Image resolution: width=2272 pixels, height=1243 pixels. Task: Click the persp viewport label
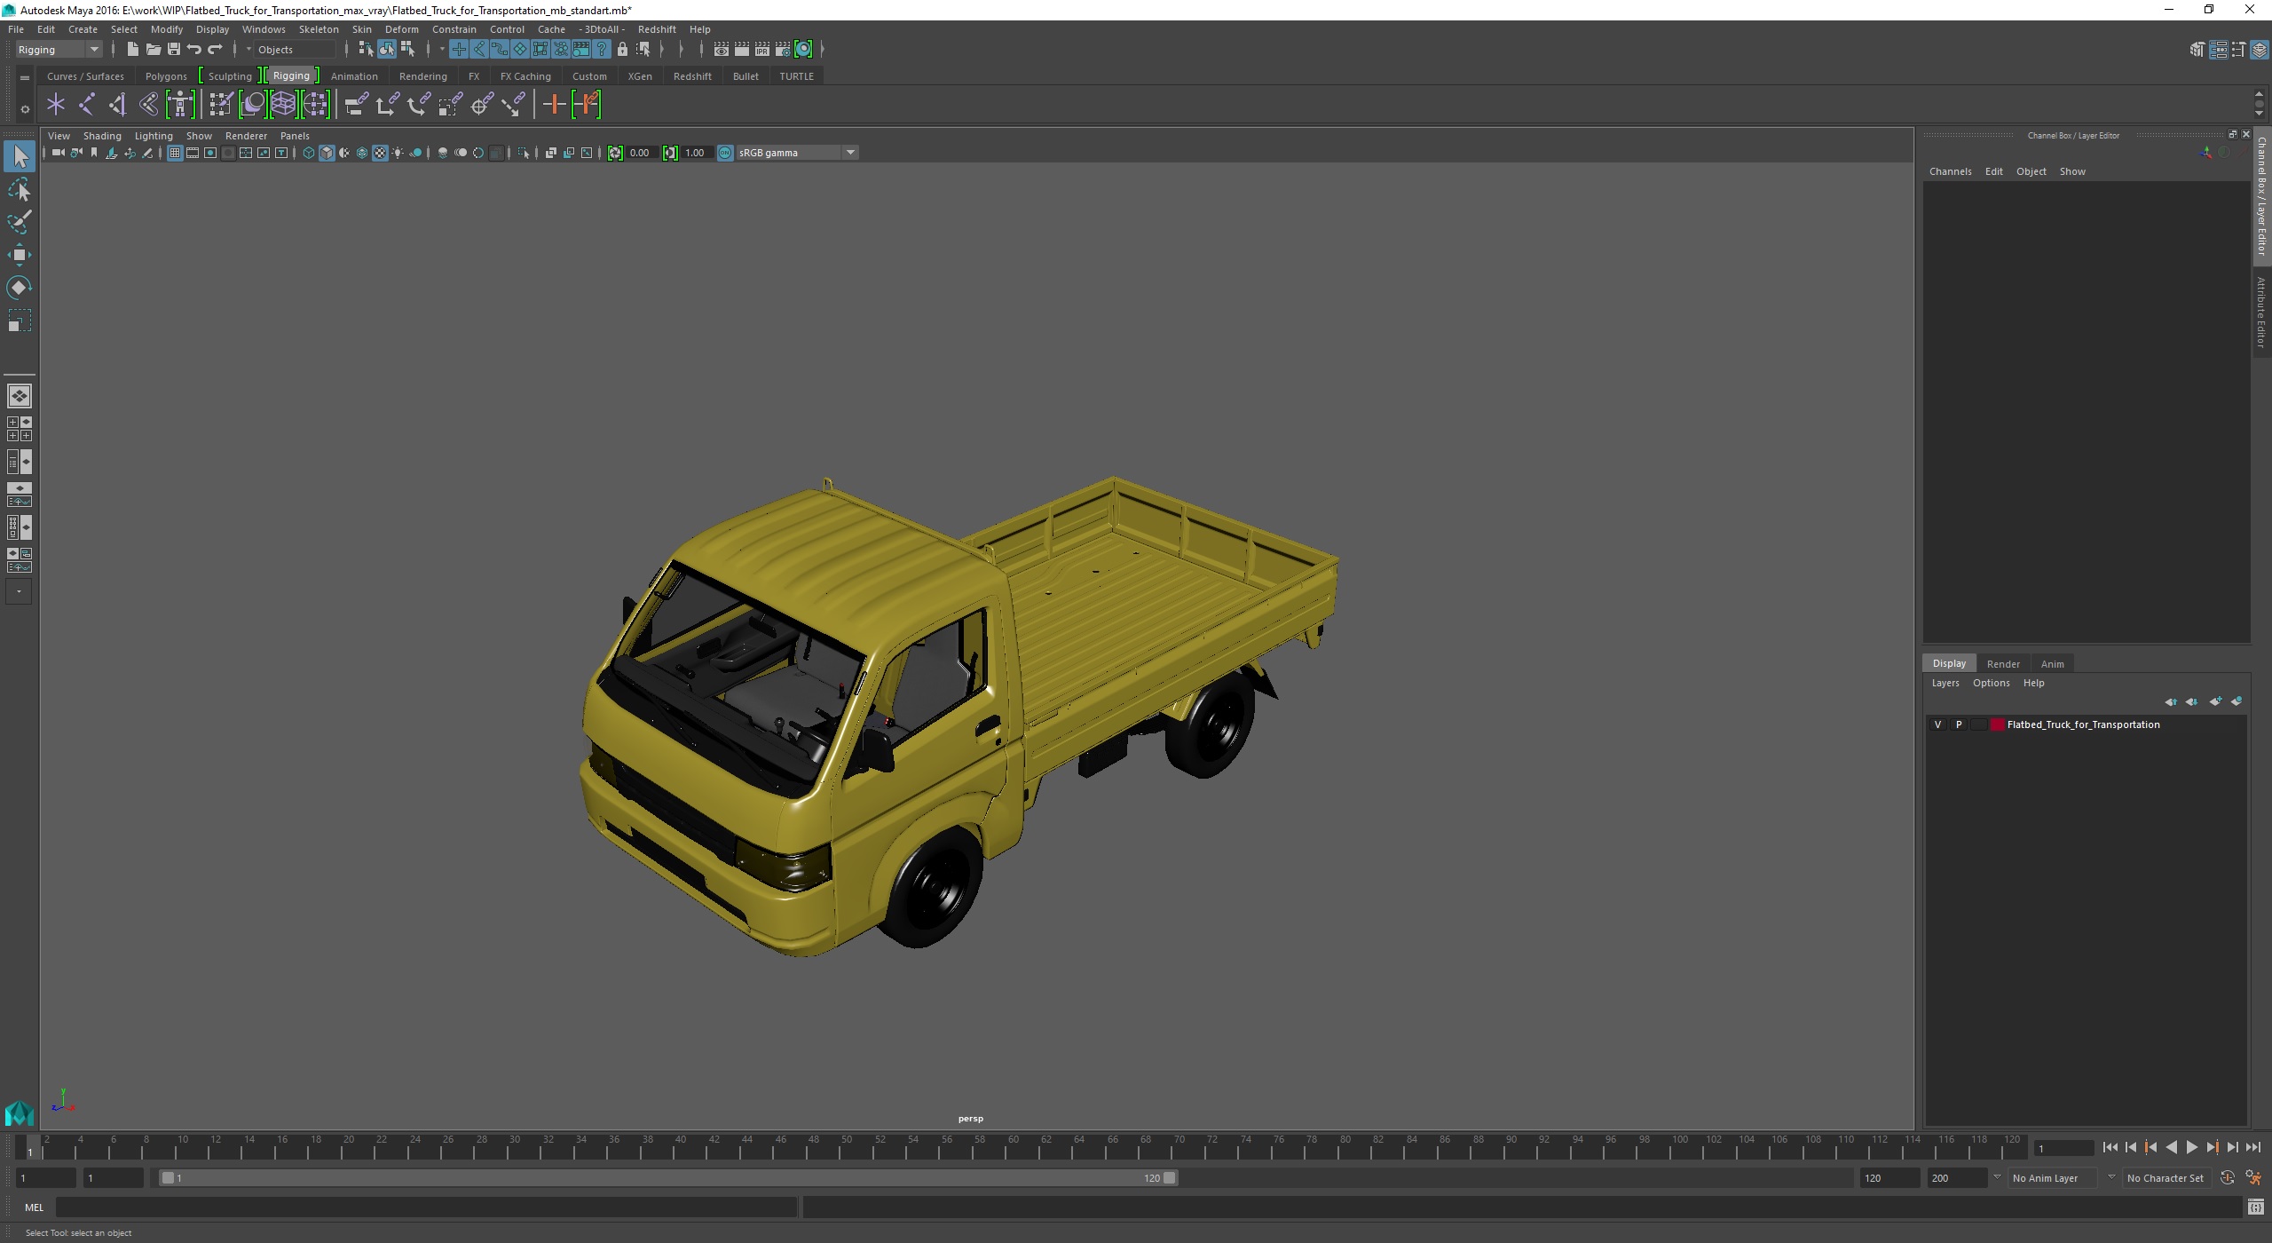coord(970,1118)
